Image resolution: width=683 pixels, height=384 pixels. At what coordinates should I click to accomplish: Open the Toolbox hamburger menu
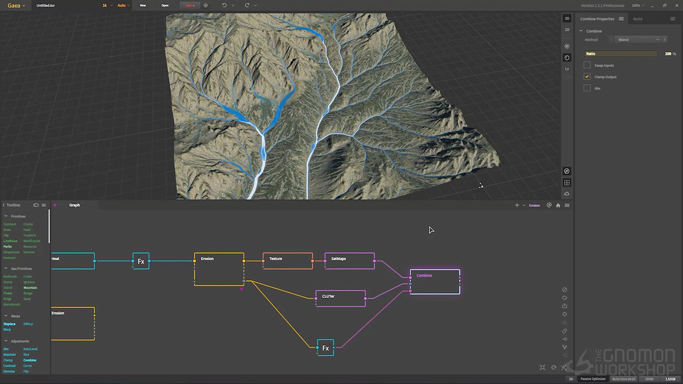44,205
